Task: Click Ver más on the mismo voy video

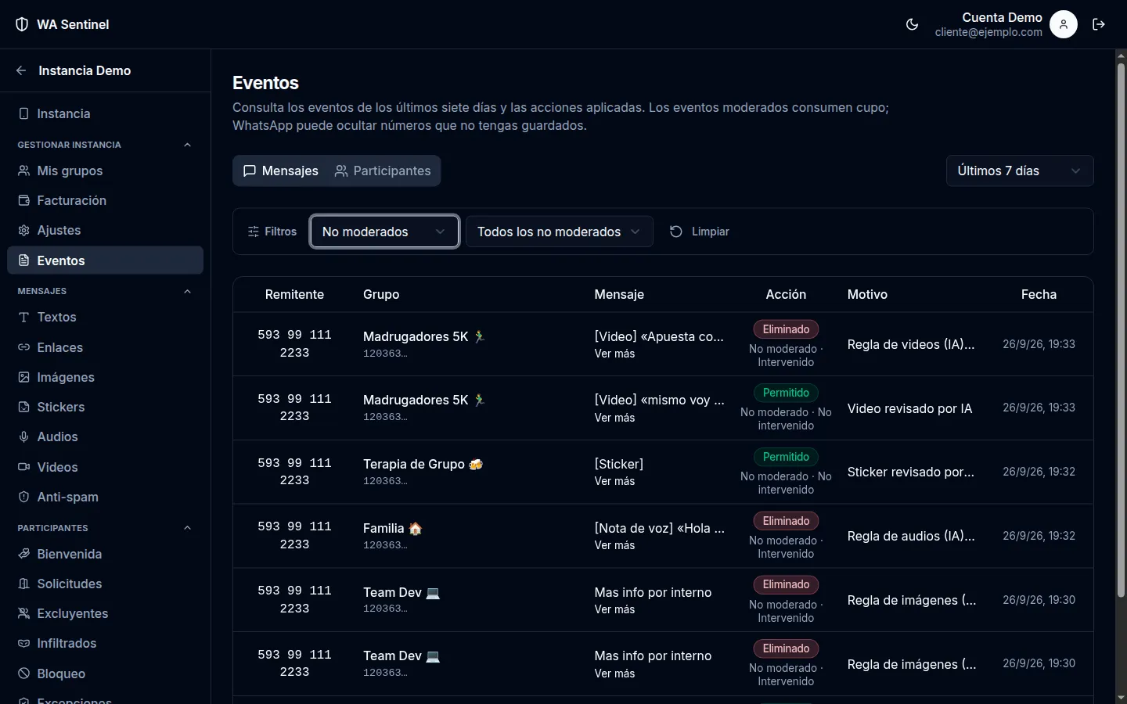Action: [x=614, y=418]
